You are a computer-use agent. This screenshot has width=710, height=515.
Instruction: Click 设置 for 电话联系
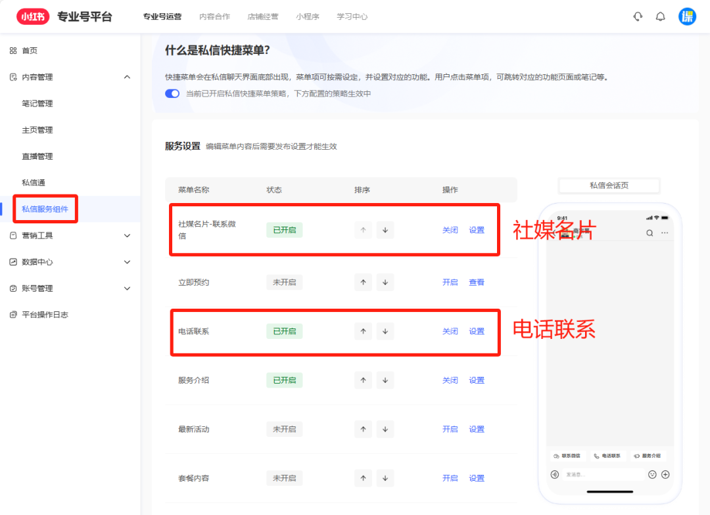pyautogui.click(x=476, y=331)
